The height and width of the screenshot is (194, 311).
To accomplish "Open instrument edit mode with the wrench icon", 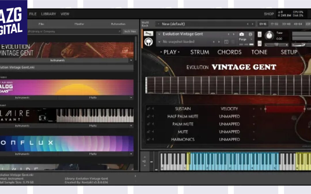I will point(148,34).
